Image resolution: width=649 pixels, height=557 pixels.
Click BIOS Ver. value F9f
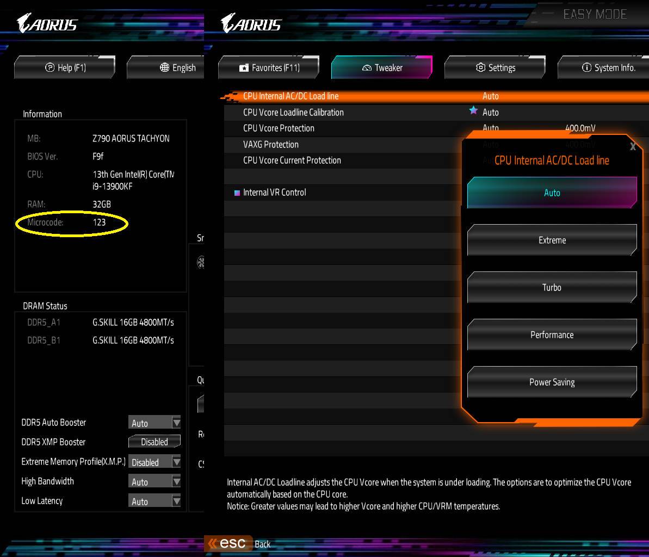(x=98, y=157)
